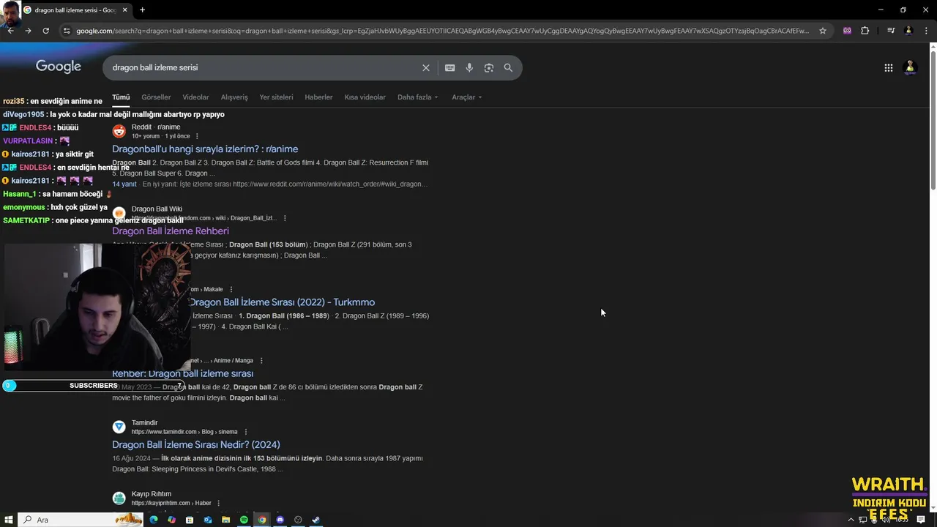Switch to the Yer siteleri tab
This screenshot has height=527, width=937.
coord(276,97)
